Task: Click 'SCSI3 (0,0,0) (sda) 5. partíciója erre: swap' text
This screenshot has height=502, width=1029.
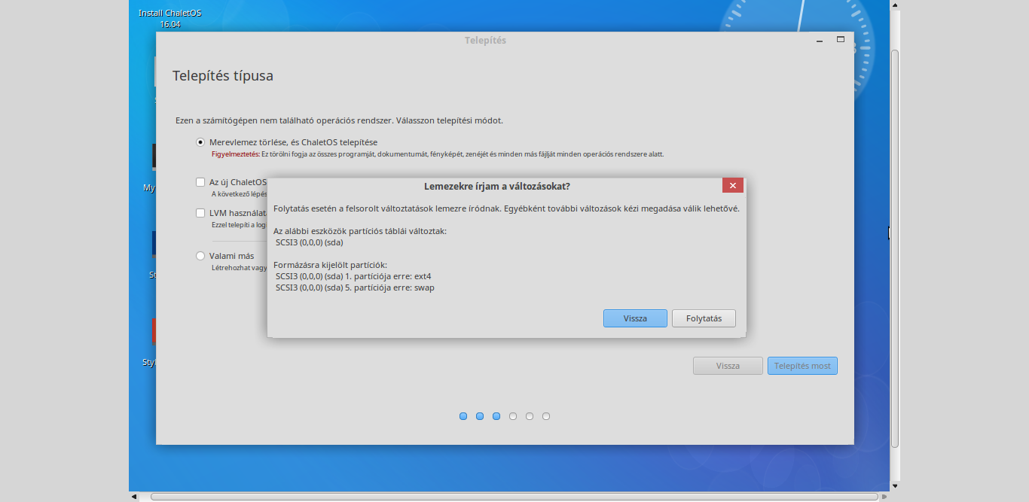Action: pyautogui.click(x=355, y=288)
